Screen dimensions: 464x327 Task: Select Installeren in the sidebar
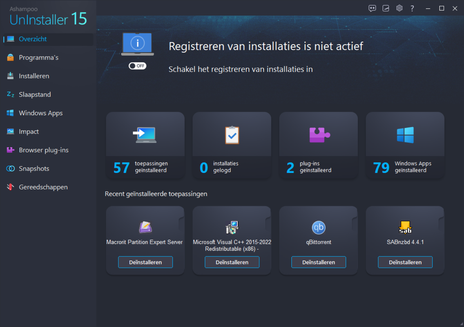click(48, 76)
